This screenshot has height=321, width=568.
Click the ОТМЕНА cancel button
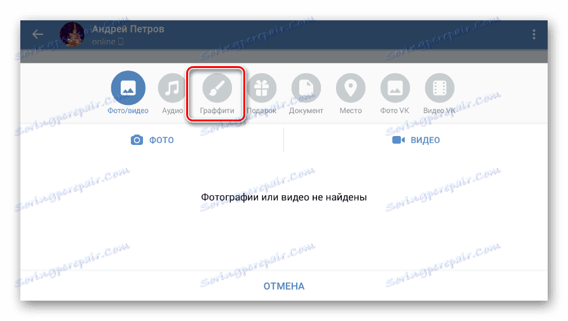click(284, 286)
